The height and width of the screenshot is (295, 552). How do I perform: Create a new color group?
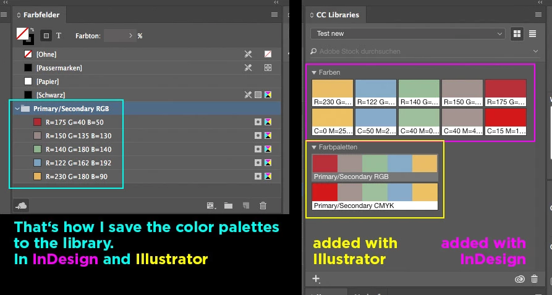coord(229,206)
